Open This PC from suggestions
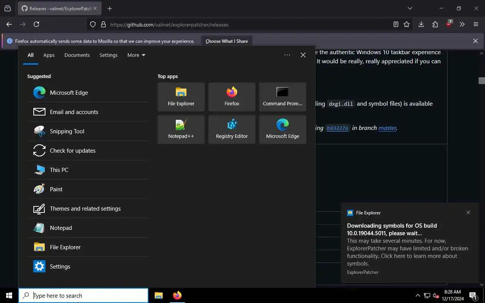 click(x=88, y=170)
